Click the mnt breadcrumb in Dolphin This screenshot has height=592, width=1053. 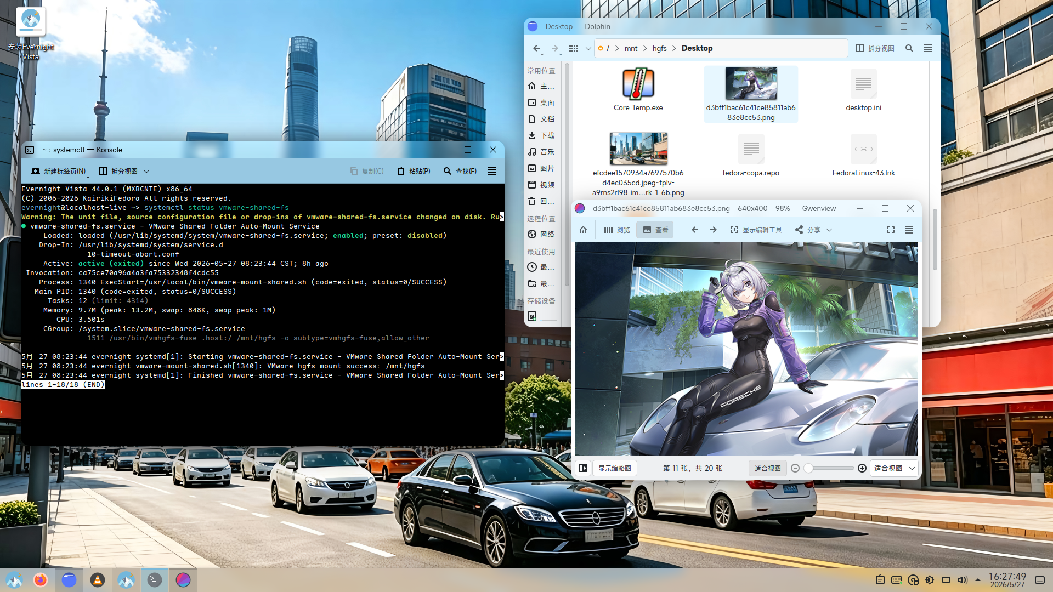(631, 48)
